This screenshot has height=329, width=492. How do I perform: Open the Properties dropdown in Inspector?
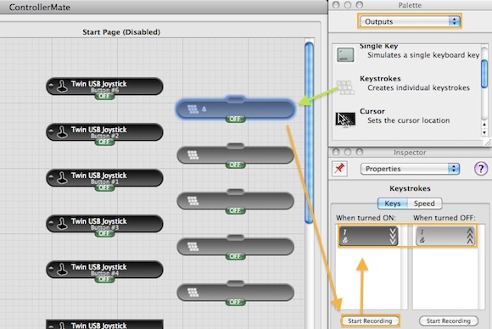pyautogui.click(x=410, y=169)
